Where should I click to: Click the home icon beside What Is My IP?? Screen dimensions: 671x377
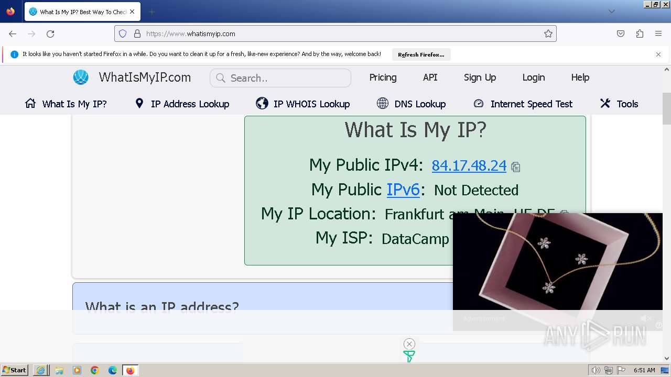pyautogui.click(x=30, y=103)
